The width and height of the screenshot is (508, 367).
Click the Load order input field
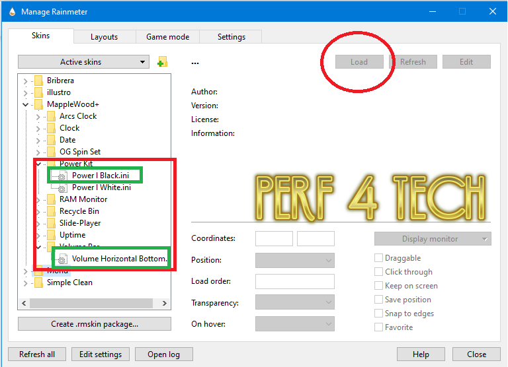(295, 281)
